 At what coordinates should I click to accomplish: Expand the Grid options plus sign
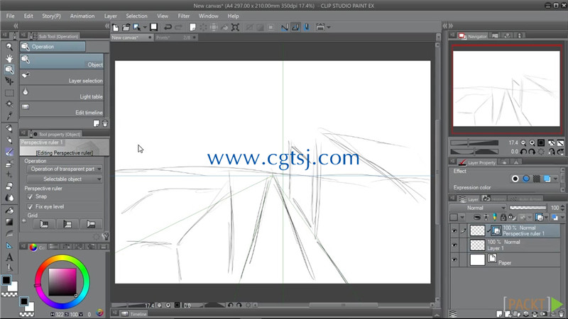pyautogui.click(x=24, y=220)
